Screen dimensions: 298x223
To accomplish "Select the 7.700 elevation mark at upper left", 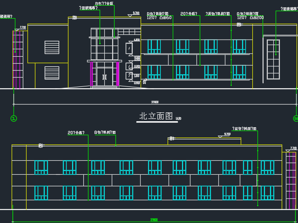I will coord(22,28).
